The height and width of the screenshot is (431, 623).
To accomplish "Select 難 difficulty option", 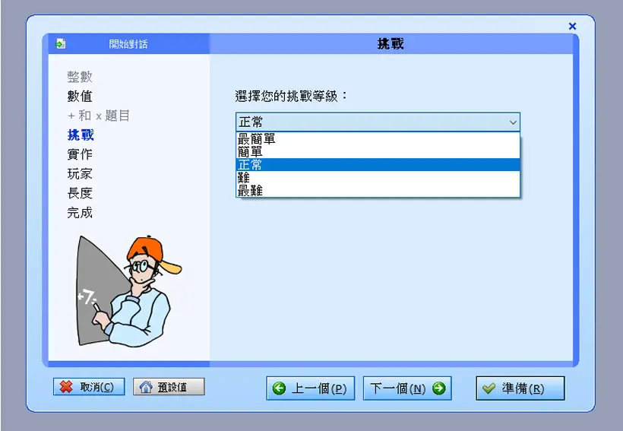I will (x=378, y=177).
